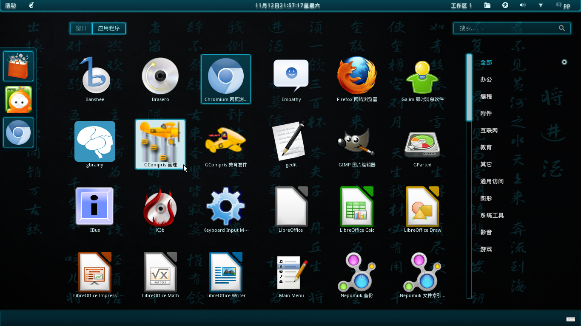
Task: Filter apps by 办公 category
Action: pyautogui.click(x=486, y=79)
